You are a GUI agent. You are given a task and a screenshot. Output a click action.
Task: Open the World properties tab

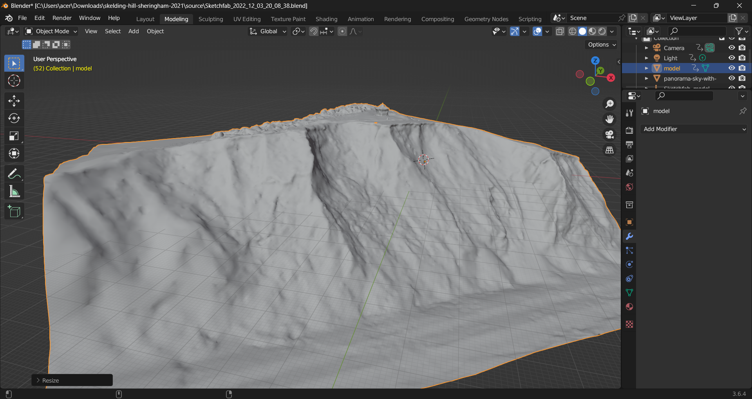pos(629,187)
